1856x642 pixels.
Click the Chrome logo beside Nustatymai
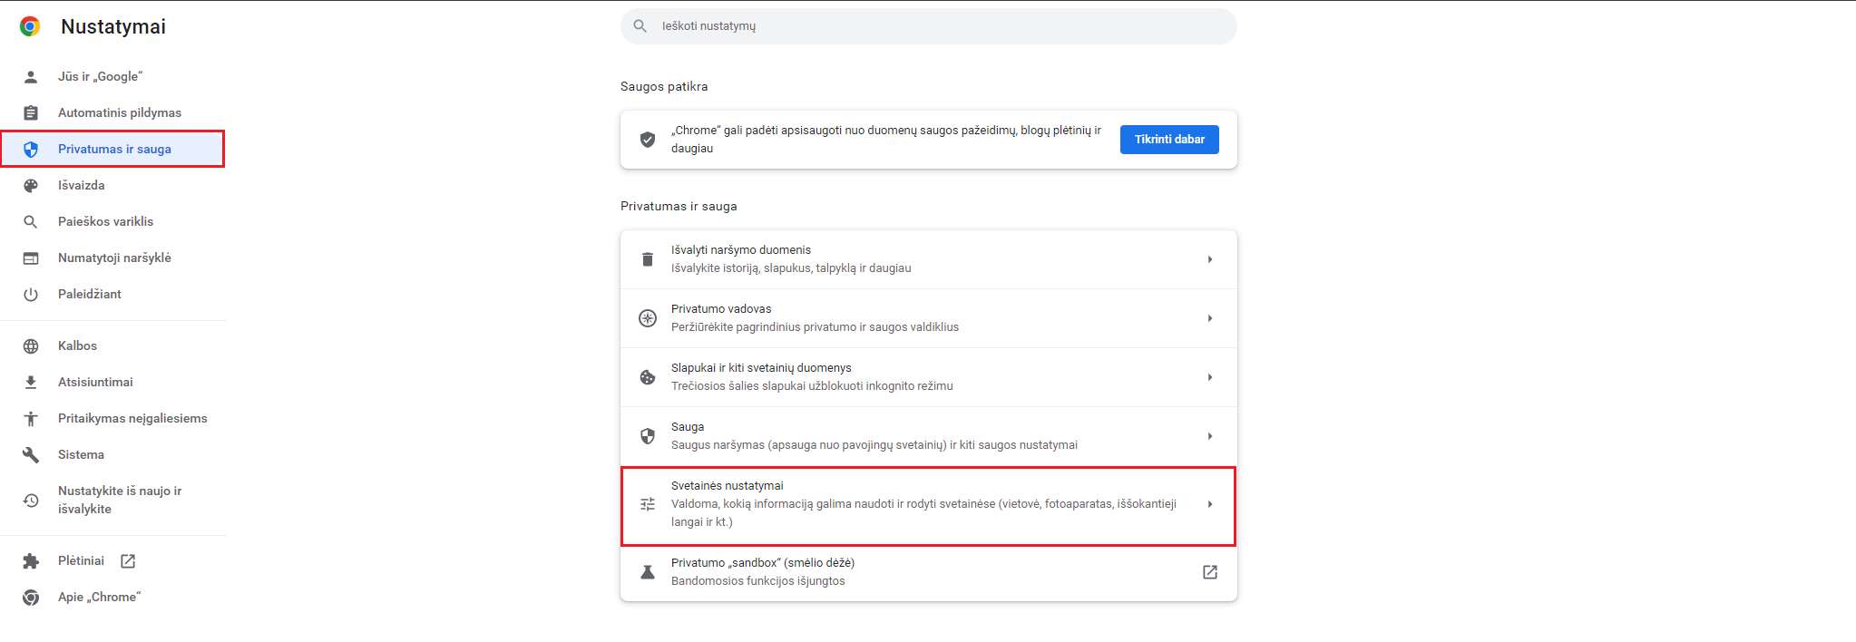click(x=30, y=26)
